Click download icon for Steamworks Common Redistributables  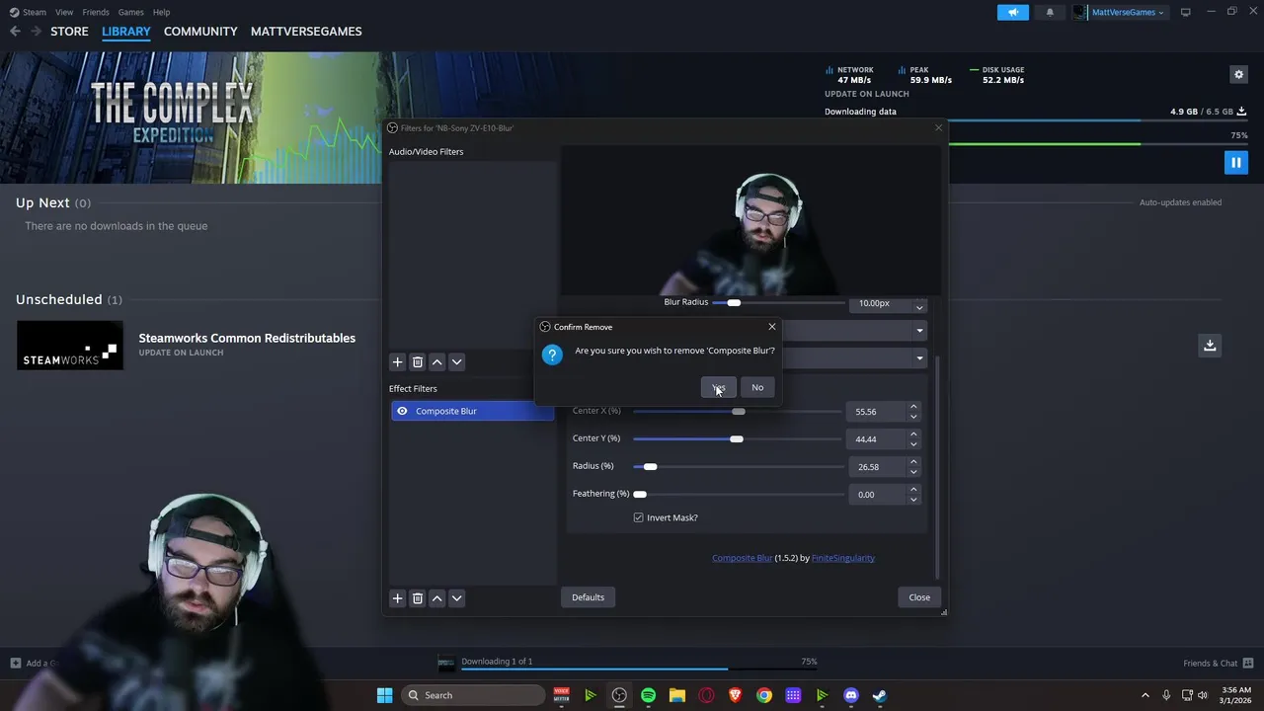(1210, 346)
